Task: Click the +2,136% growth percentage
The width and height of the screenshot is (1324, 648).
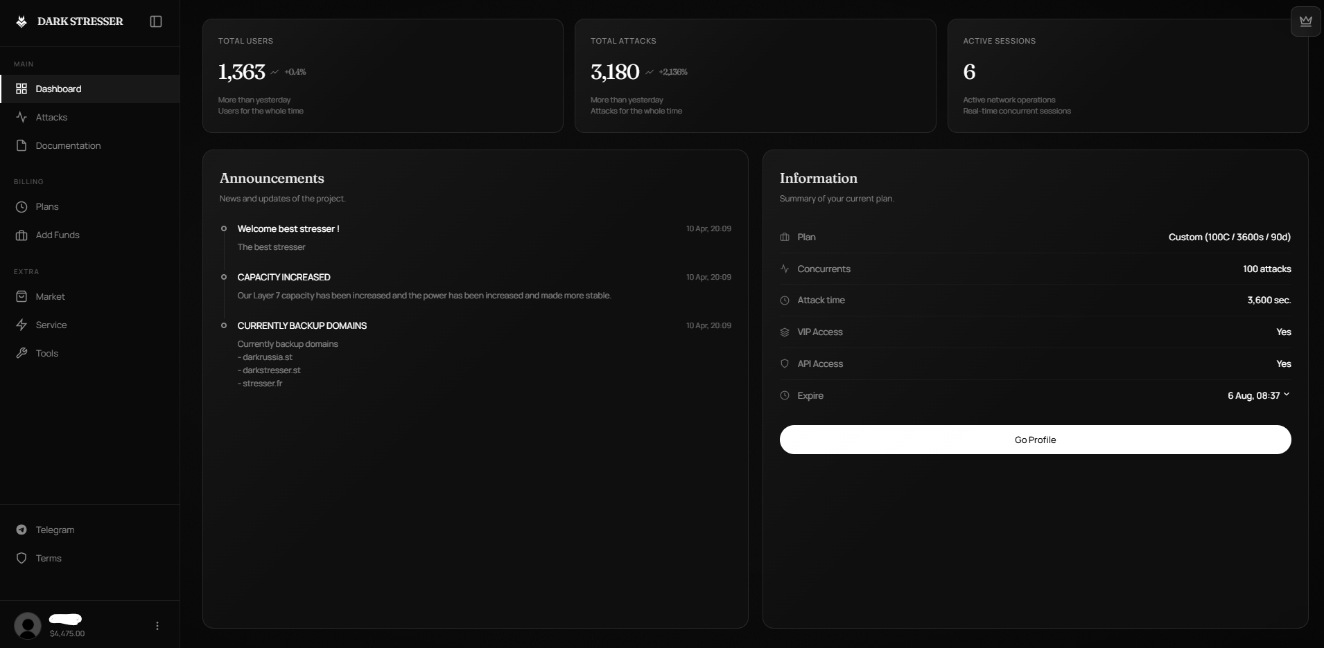Action: [x=673, y=72]
